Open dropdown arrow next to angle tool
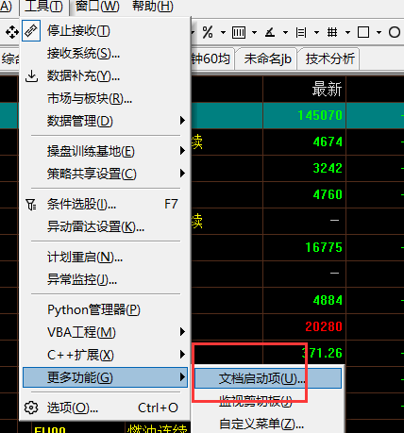The width and height of the screenshot is (404, 433). click(285, 32)
